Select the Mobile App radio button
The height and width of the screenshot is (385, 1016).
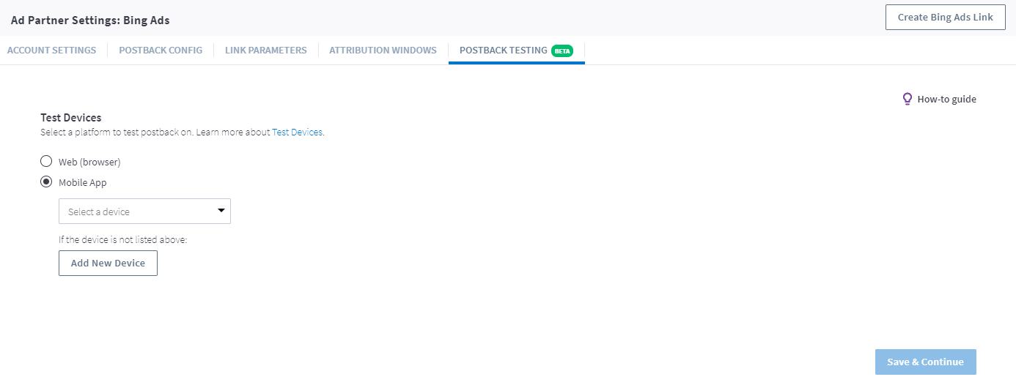[x=46, y=182]
